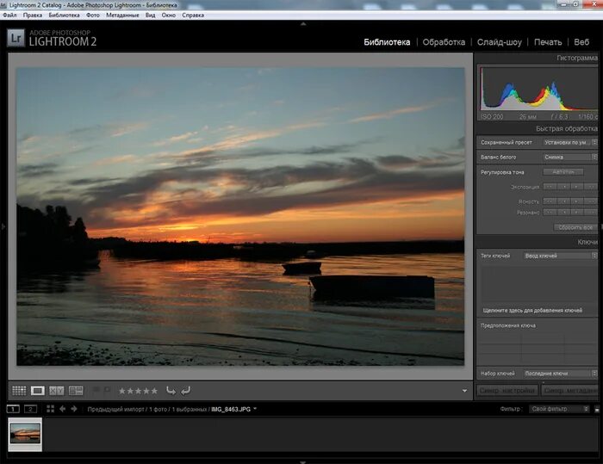This screenshot has height=464, width=603.
Task: Open the Окно menu
Action: click(169, 15)
